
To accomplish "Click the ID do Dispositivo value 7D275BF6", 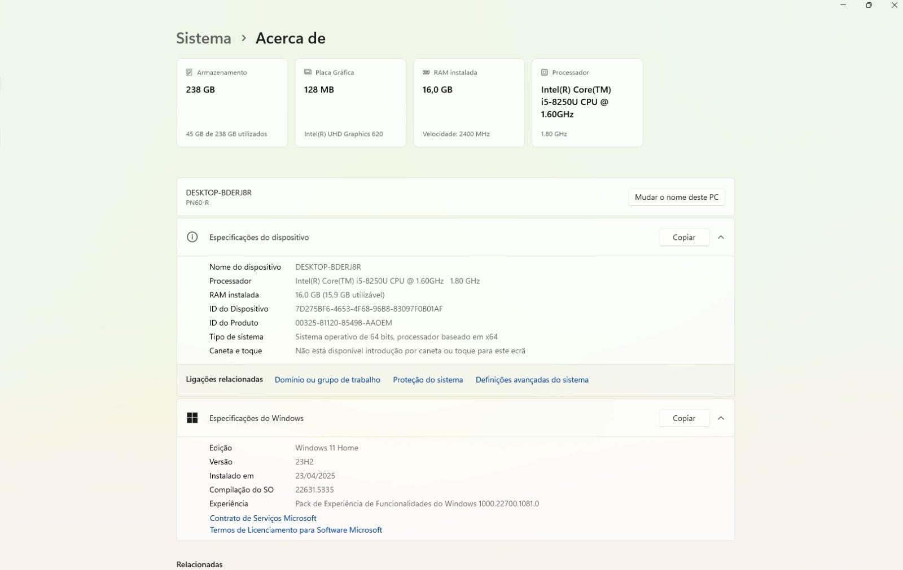I will [369, 309].
